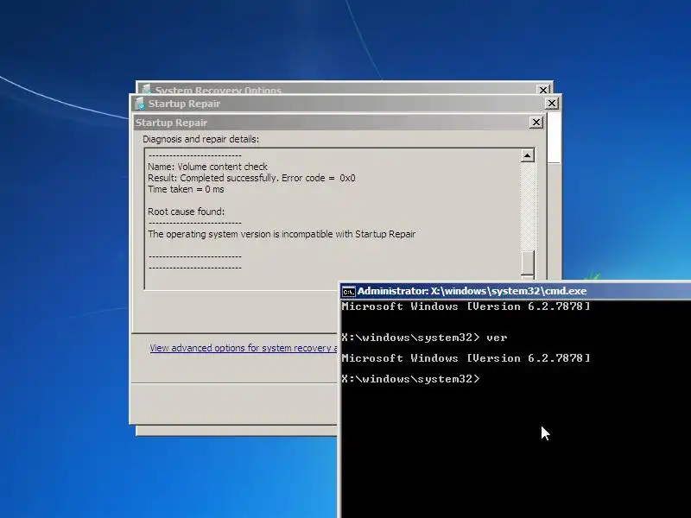
Task: Click the command prompt title bar text
Action: 472,291
